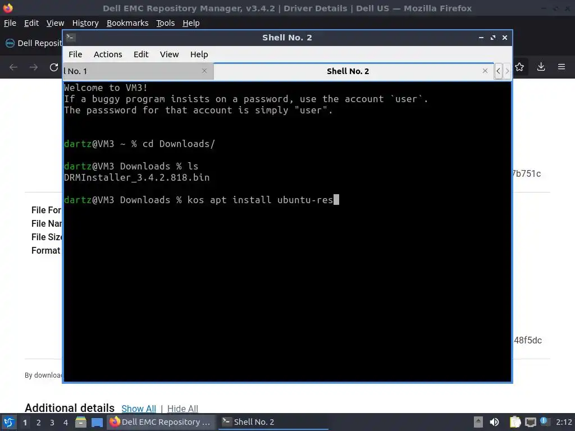This screenshot has width=575, height=431.
Task: Go back in Firefox
Action: tap(13, 67)
